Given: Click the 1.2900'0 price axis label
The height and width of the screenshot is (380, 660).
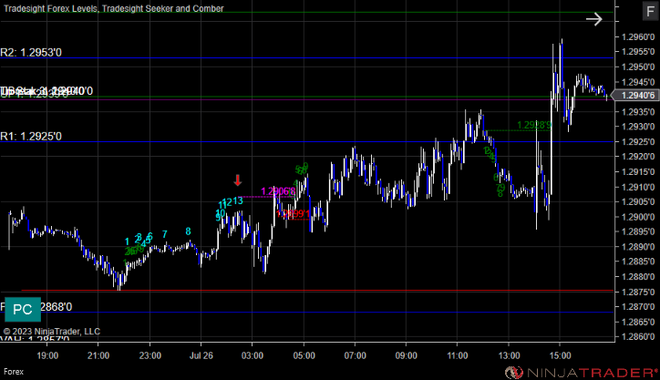Looking at the screenshot, I should click(x=638, y=217).
